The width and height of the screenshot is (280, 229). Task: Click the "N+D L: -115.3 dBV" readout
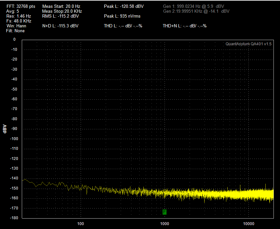pos(60,26)
